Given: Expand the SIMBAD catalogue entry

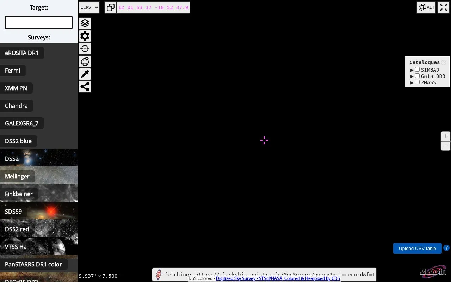Looking at the screenshot, I should pos(412,70).
